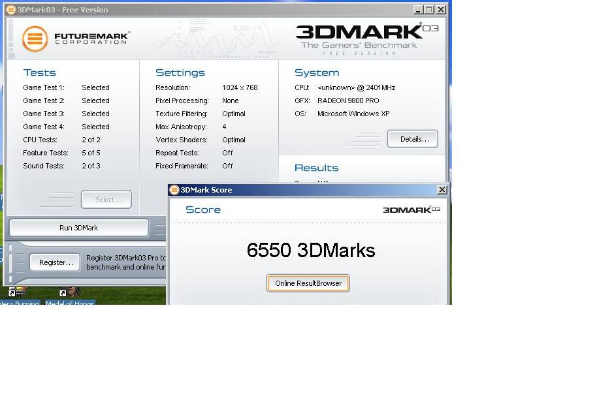
Task: Click the 'Max Anisotropy:' label
Action: [181, 127]
